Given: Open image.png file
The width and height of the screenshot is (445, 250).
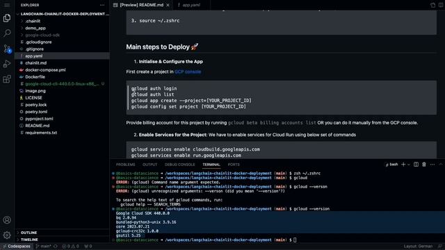Looking at the screenshot, I should click(x=63, y=91).
